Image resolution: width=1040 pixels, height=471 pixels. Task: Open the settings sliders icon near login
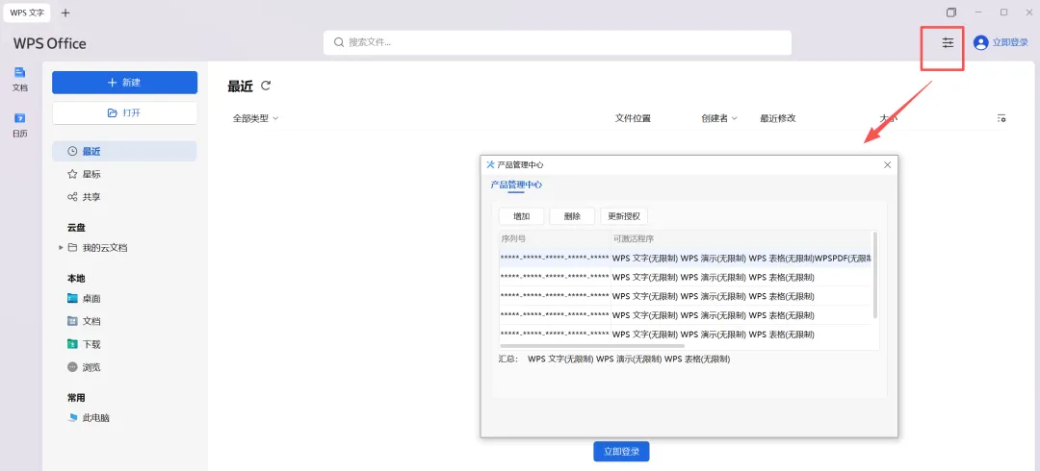948,42
